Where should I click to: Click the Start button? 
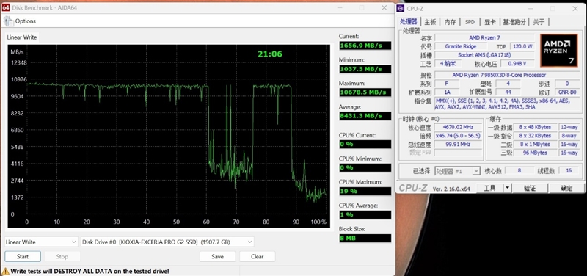23,256
